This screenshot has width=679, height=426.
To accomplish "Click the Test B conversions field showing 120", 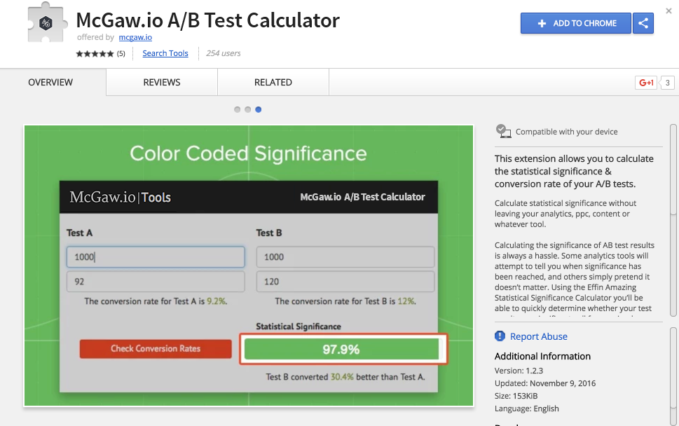I will pyautogui.click(x=345, y=282).
